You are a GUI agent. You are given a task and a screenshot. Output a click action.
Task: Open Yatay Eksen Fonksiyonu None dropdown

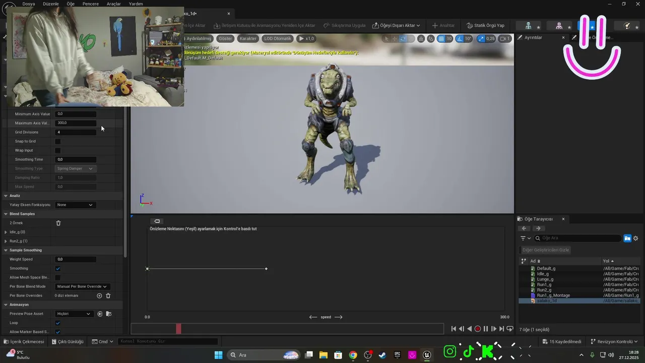75,205
